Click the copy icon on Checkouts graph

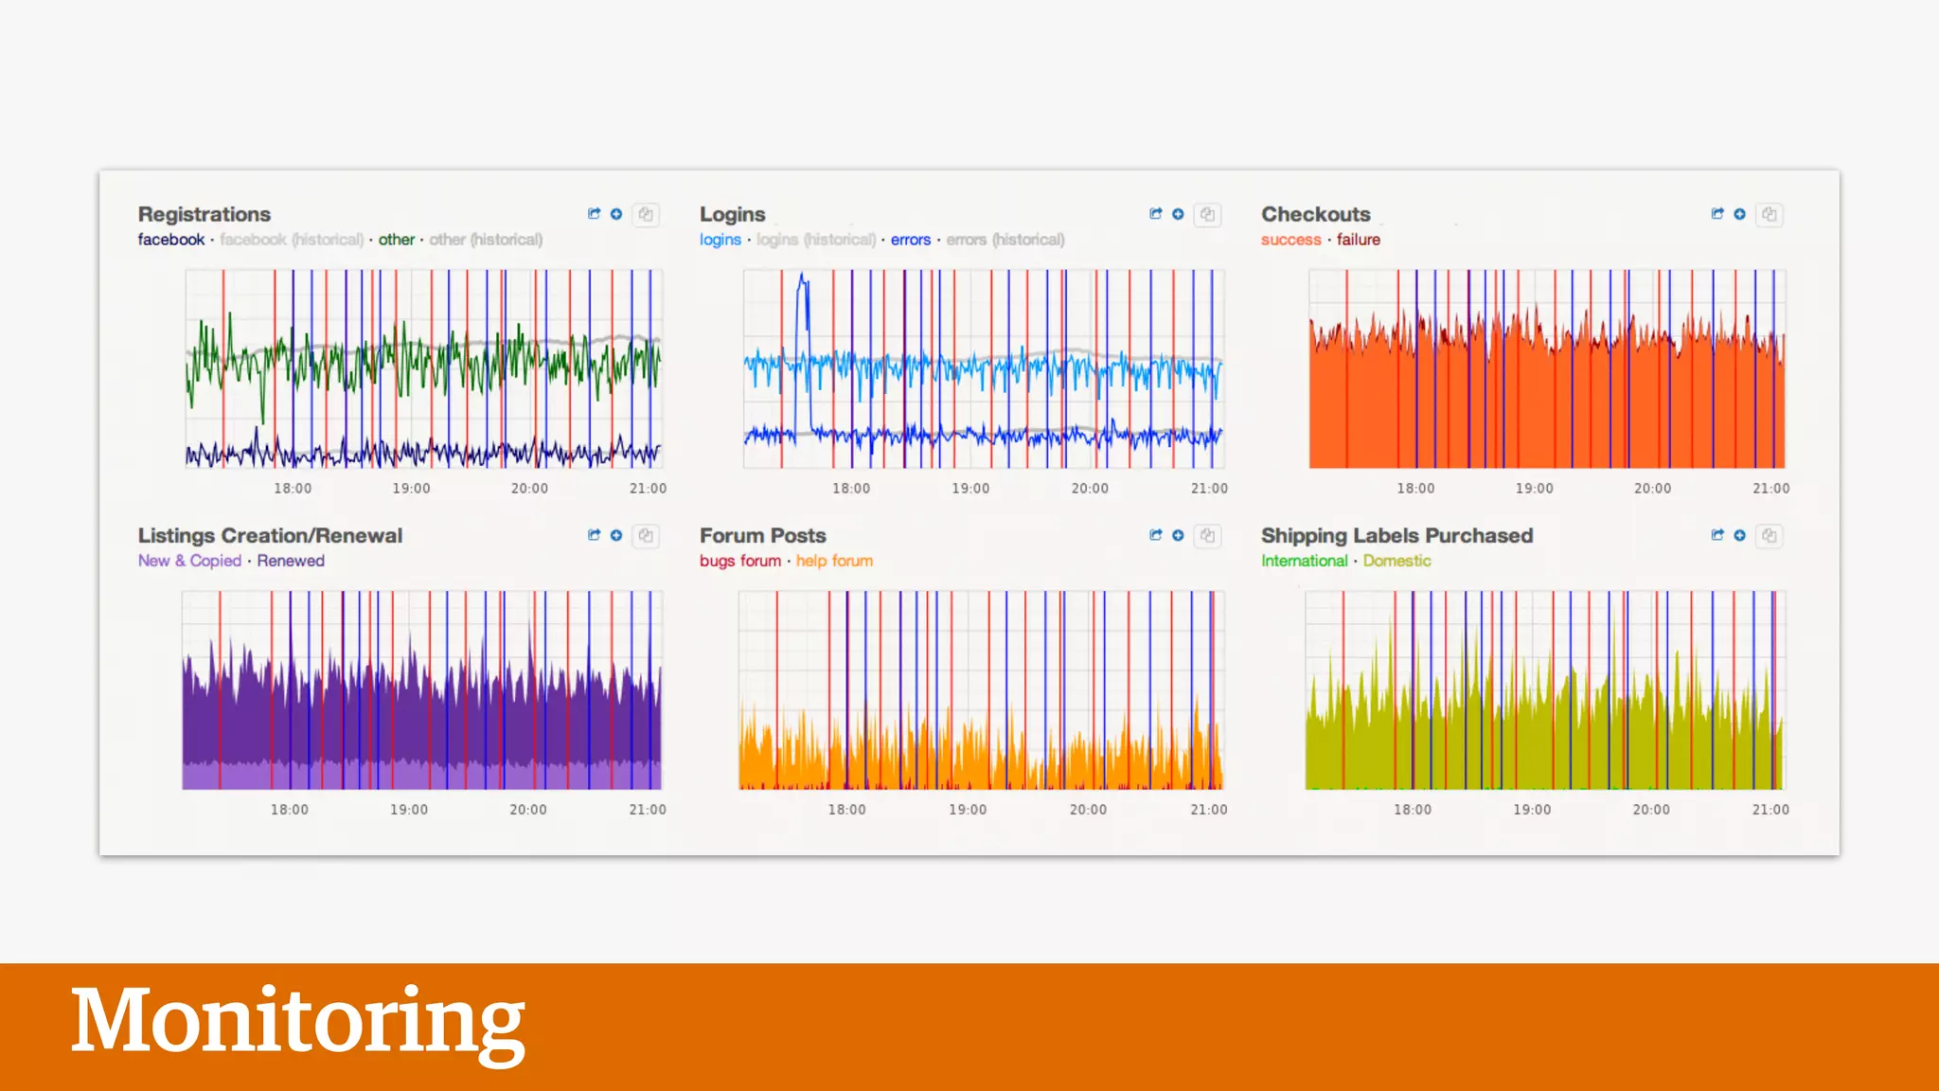(x=1769, y=214)
